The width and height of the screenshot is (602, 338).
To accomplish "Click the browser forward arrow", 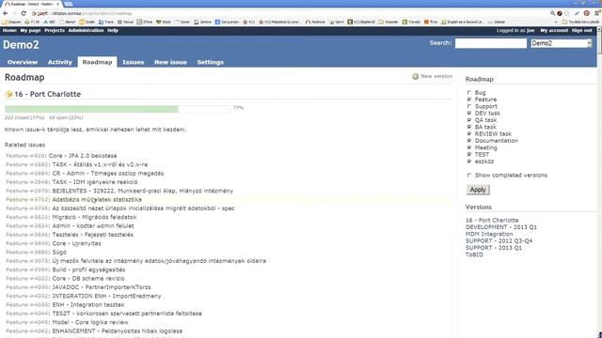I will (x=14, y=13).
